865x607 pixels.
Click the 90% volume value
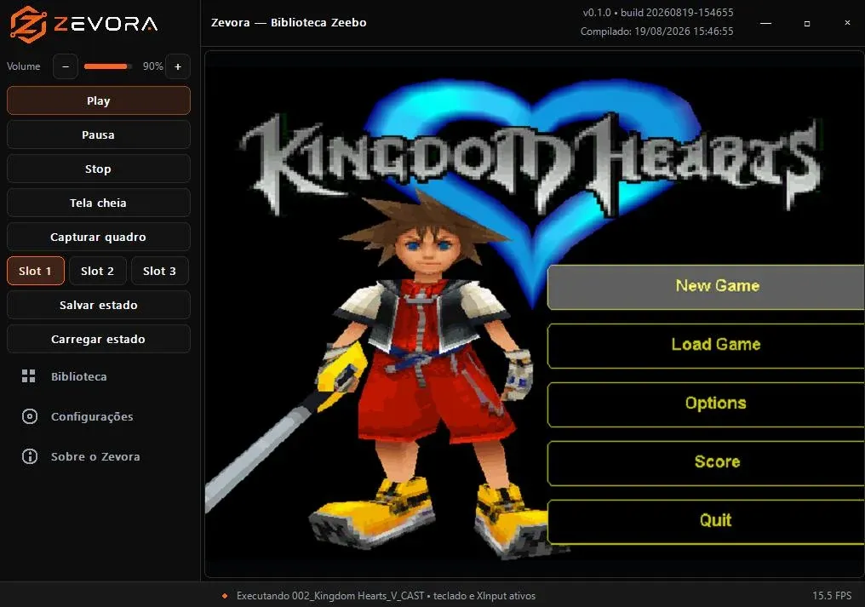(152, 66)
